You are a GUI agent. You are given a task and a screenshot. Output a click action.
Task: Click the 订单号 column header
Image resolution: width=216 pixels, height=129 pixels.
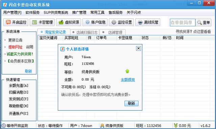(x=105, y=38)
